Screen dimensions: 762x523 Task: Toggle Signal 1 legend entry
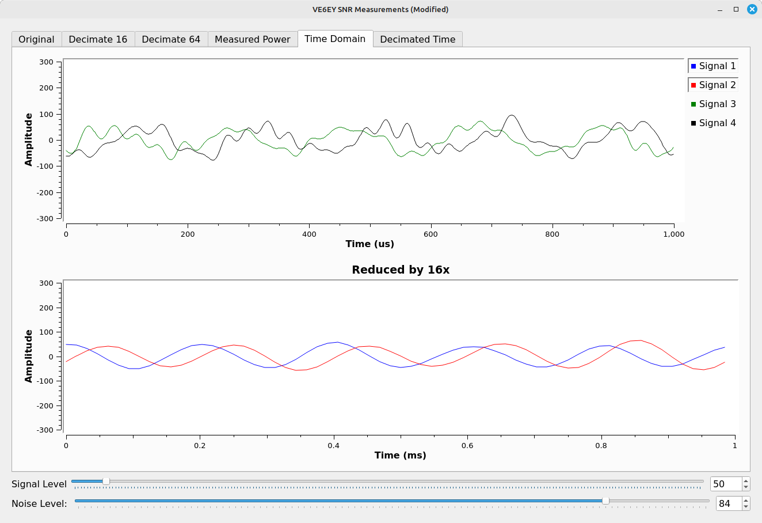(x=713, y=66)
